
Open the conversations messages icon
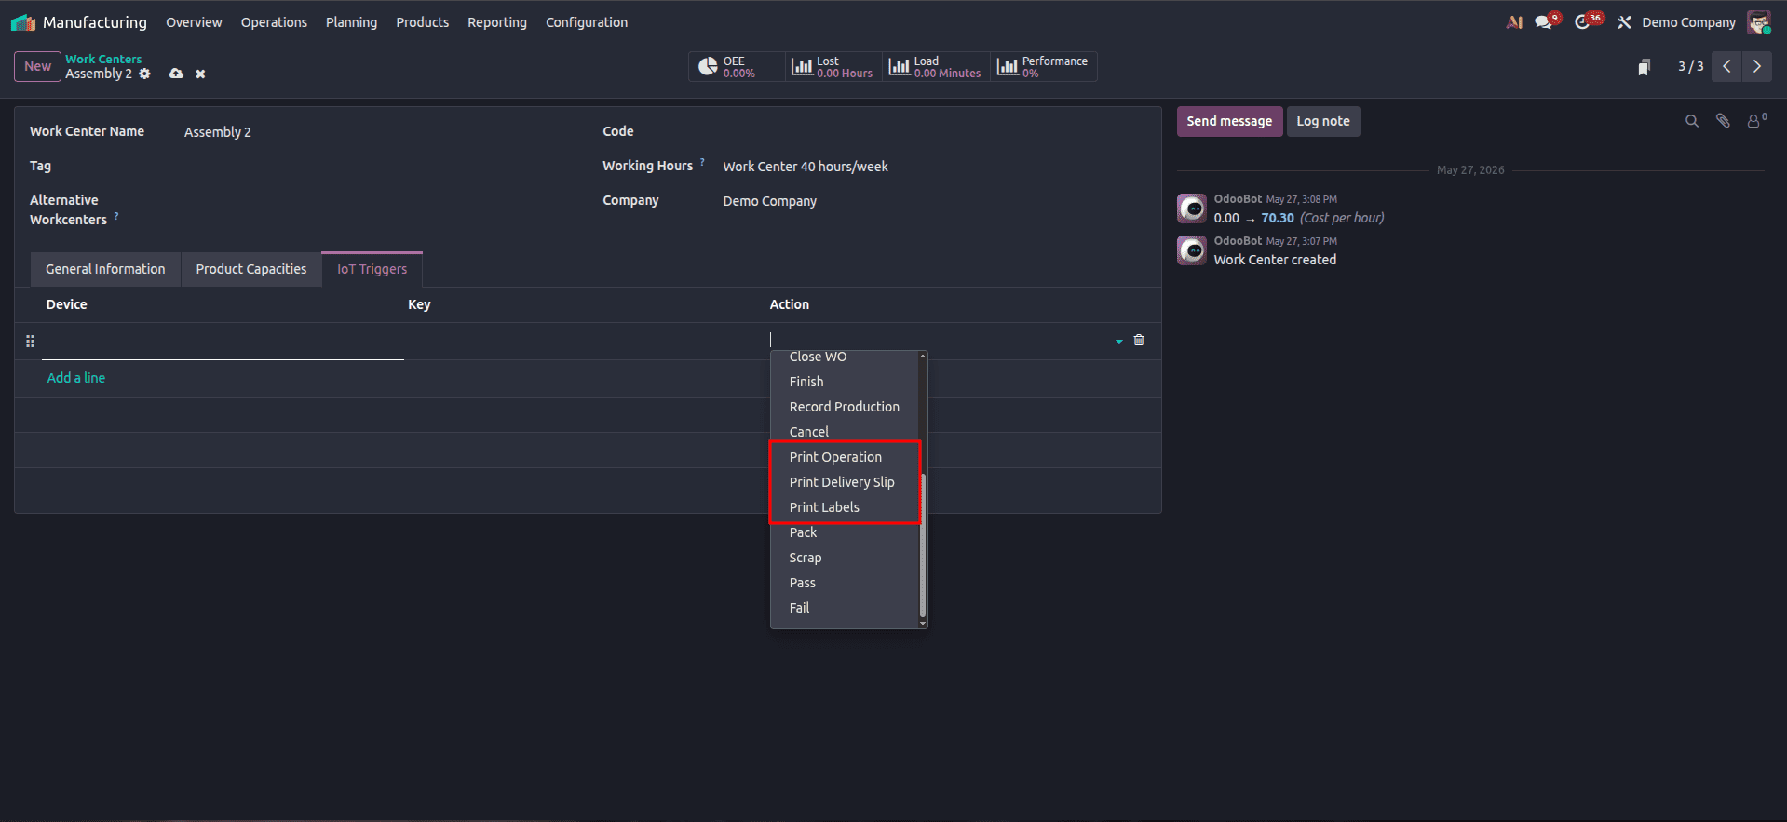coord(1544,22)
